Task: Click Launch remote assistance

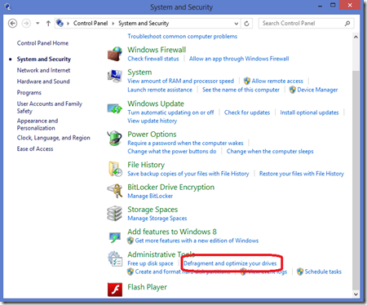Action: click(x=160, y=90)
